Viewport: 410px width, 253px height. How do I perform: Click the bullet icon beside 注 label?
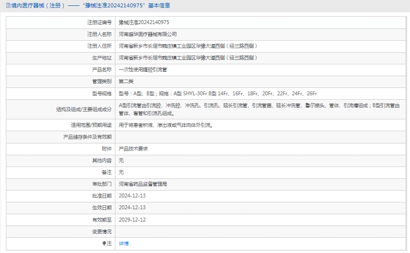[104, 243]
